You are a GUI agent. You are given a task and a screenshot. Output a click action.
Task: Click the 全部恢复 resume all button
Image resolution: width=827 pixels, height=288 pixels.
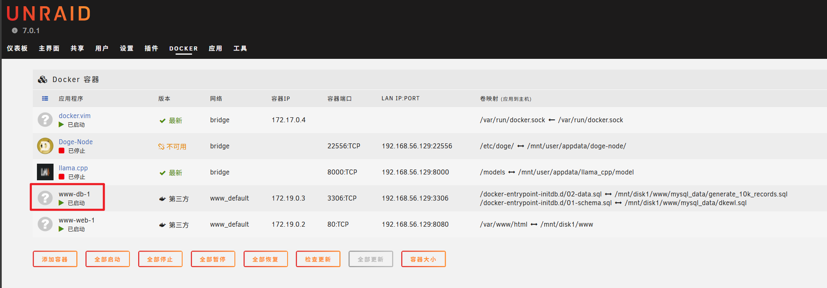point(266,259)
